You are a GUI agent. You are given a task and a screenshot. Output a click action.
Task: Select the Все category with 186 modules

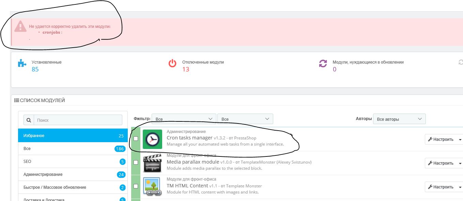tap(73, 149)
